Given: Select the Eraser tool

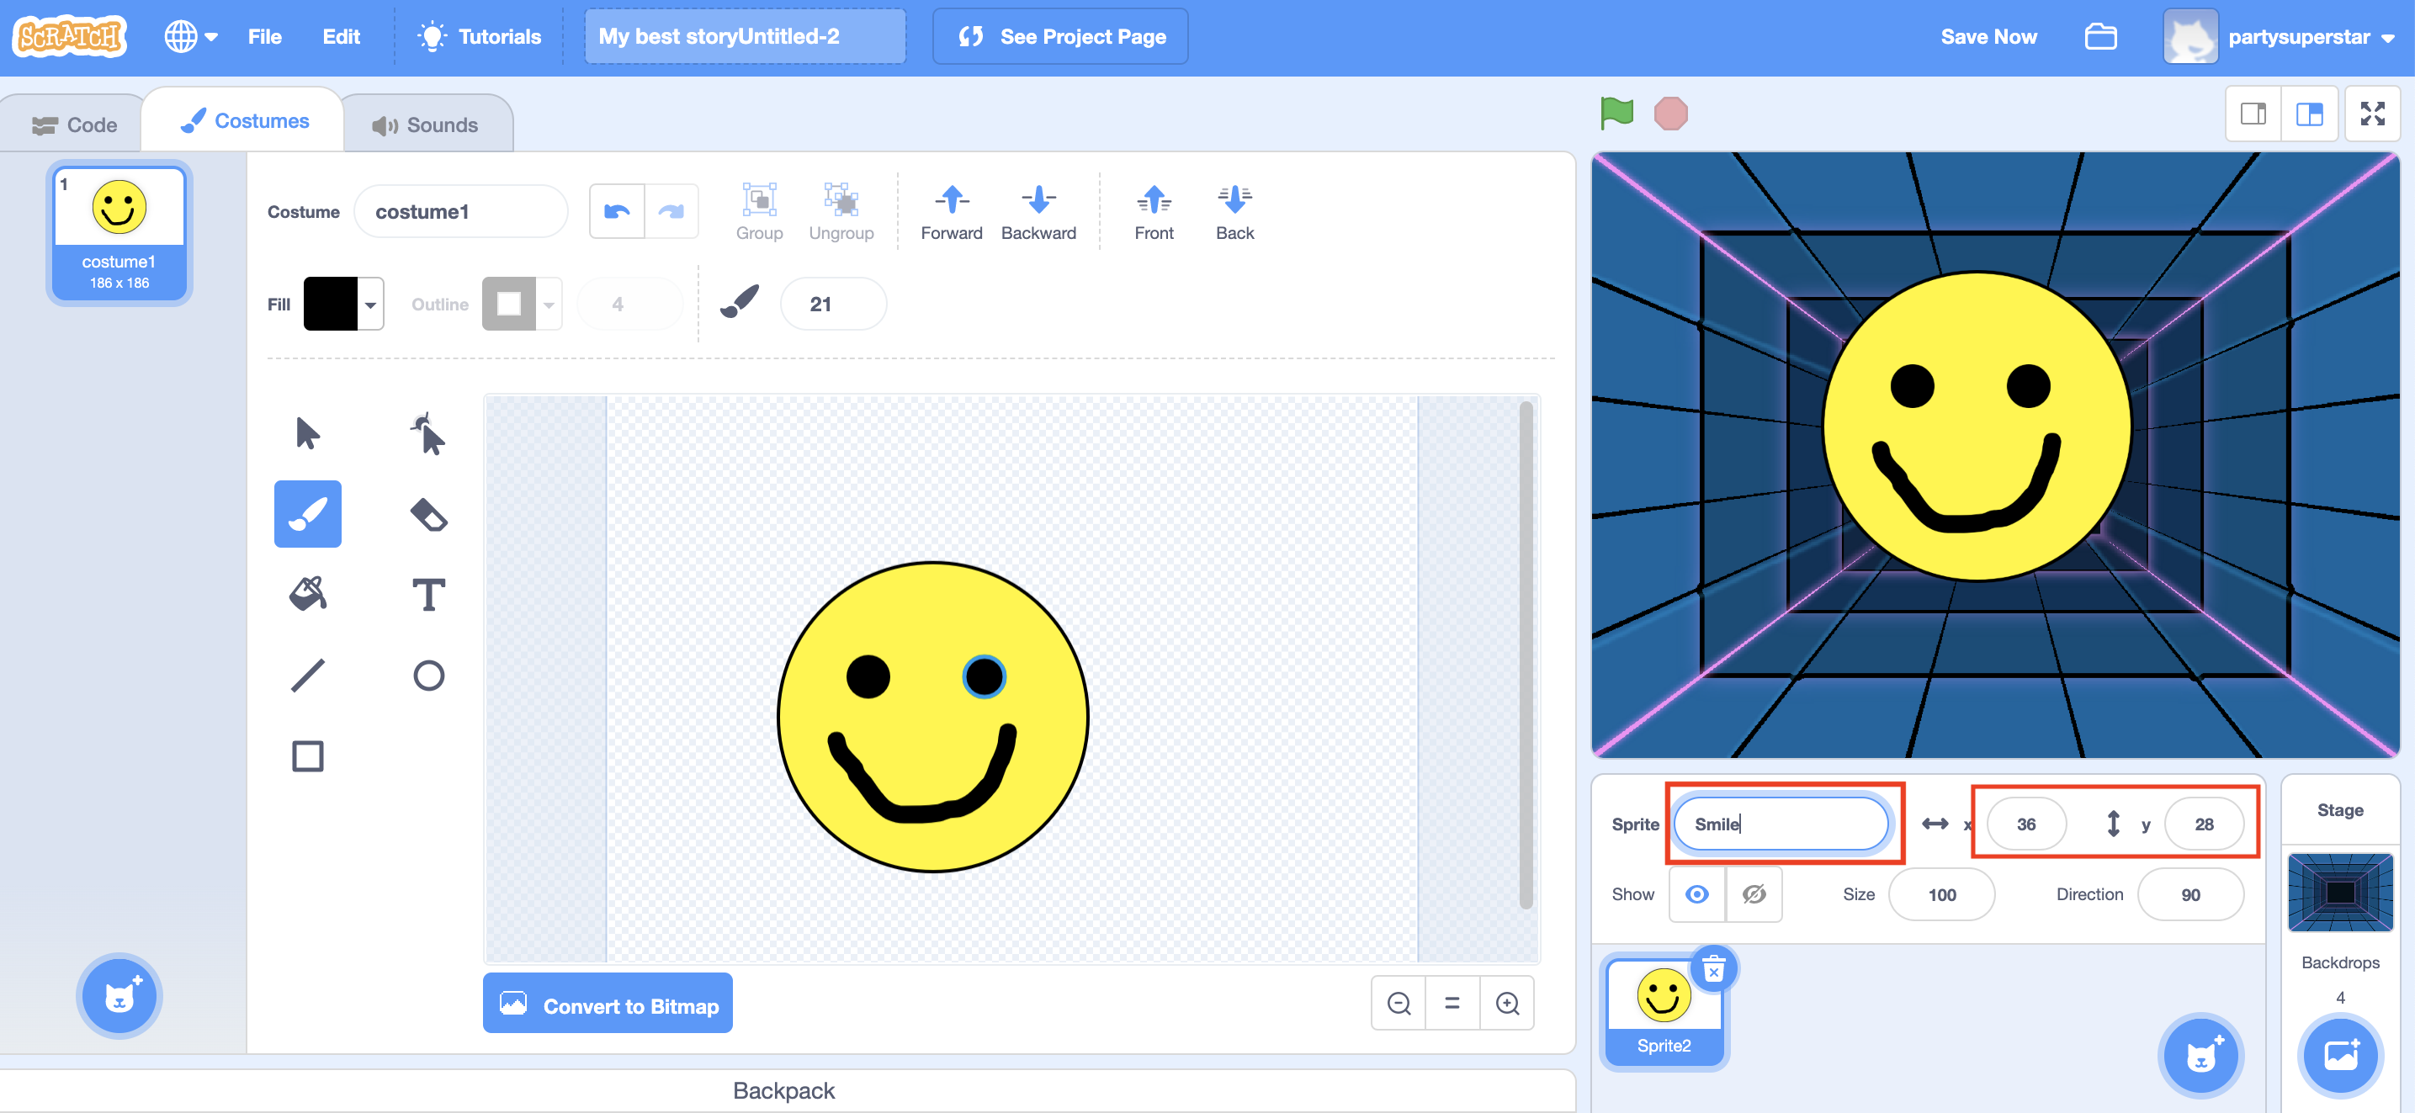Looking at the screenshot, I should point(428,514).
